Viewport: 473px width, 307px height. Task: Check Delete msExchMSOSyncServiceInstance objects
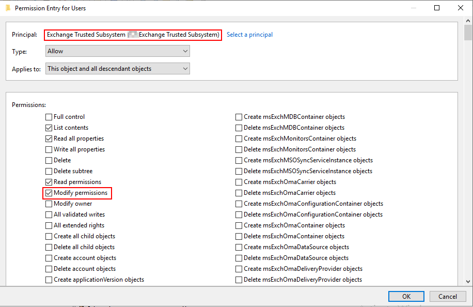[x=239, y=171]
